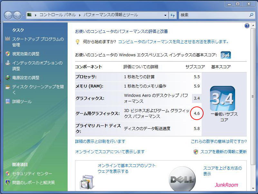Click the Dell logo sphere

click(182, 179)
